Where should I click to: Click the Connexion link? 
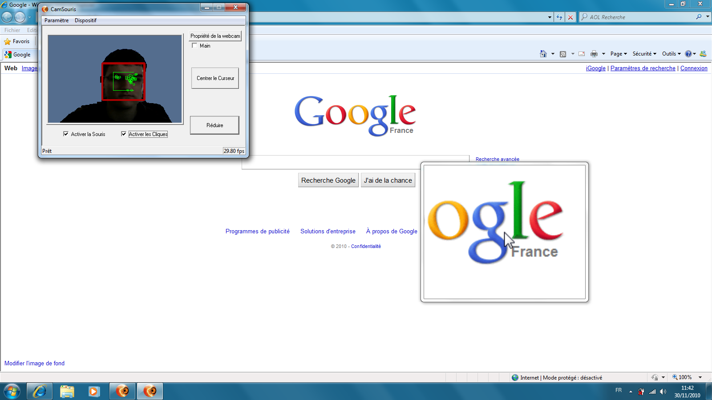click(694, 68)
